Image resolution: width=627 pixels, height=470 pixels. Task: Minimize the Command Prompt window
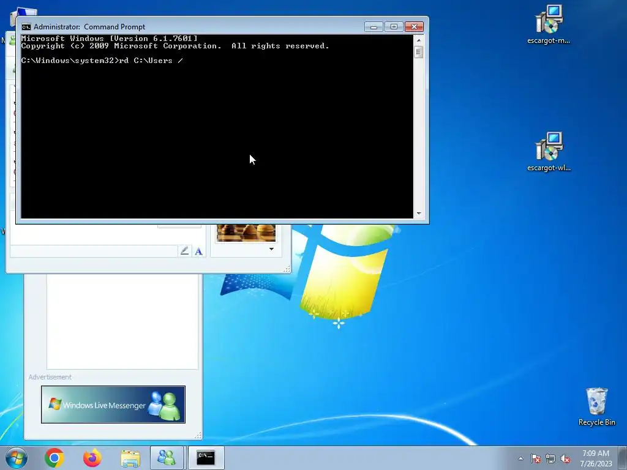pos(374,27)
